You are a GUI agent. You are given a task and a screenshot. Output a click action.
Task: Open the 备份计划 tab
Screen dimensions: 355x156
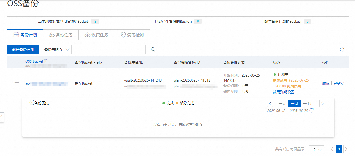click(25, 35)
